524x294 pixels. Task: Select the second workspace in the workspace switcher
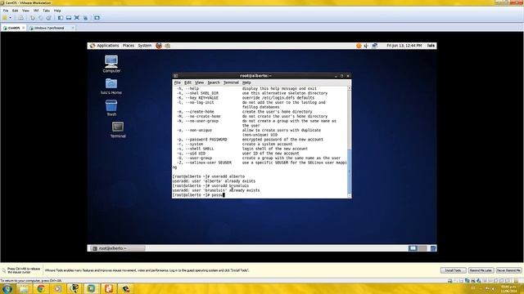(x=422, y=248)
